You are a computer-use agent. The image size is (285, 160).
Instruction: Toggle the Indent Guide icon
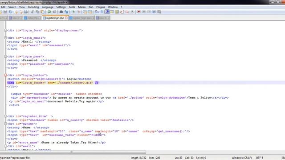107,12
